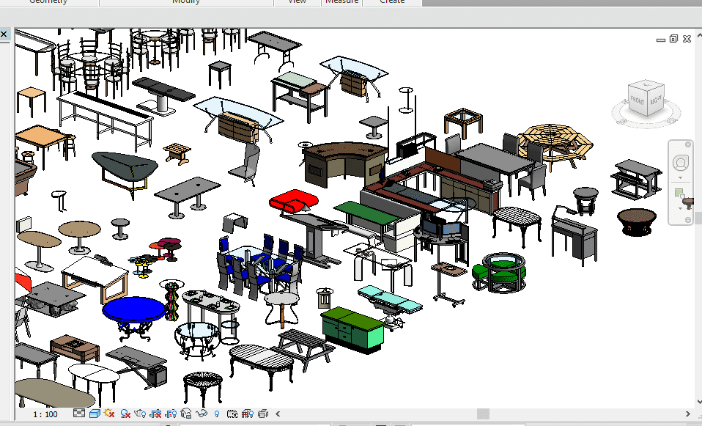Expand the zoom options dropdown arrow
The width and height of the screenshot is (702, 426).
click(681, 209)
